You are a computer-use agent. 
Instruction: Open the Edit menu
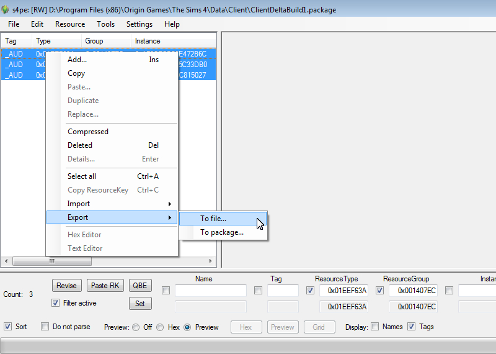click(x=37, y=24)
